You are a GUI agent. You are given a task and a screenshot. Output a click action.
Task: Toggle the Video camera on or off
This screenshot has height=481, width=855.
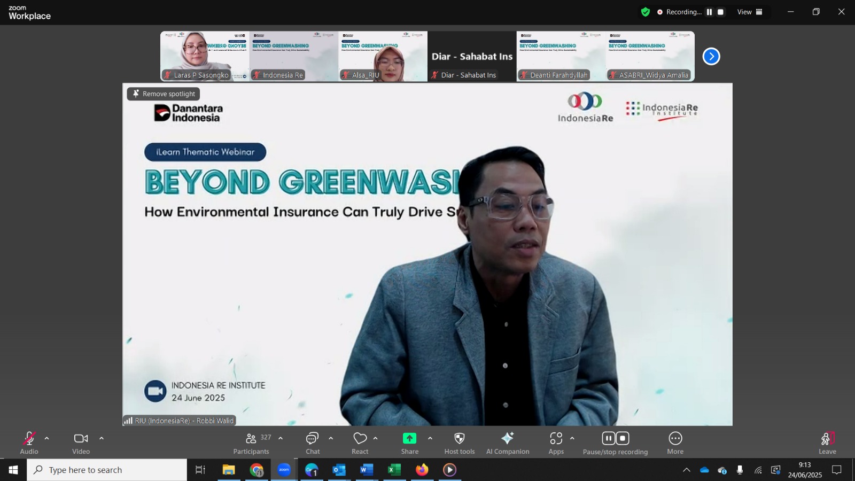click(x=81, y=439)
